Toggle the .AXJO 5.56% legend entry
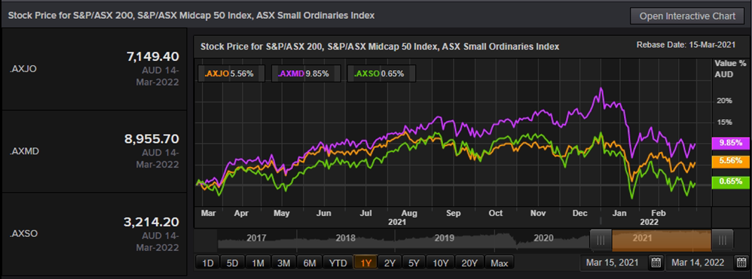The width and height of the screenshot is (752, 279). (231, 74)
